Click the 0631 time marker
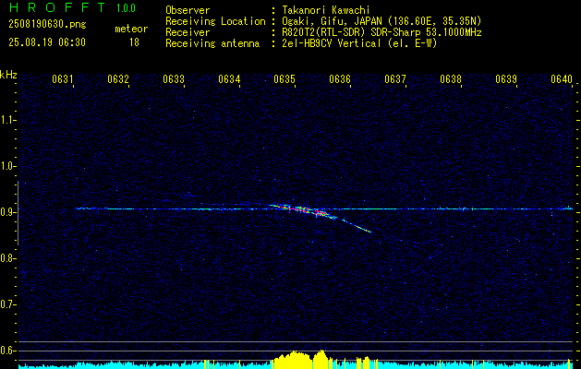Screen dimensions: 581x369 [63, 79]
